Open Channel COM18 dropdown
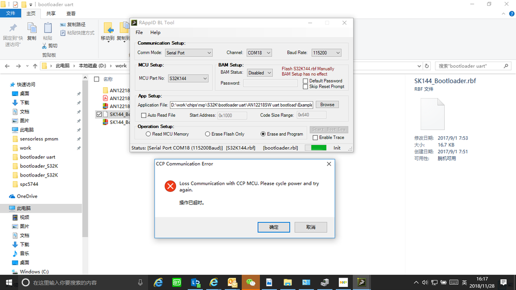This screenshot has width=516, height=290. pyautogui.click(x=259, y=53)
